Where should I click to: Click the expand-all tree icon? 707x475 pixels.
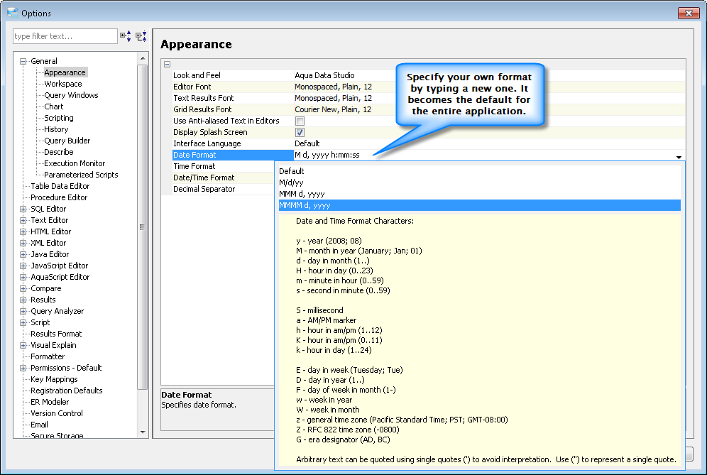126,36
